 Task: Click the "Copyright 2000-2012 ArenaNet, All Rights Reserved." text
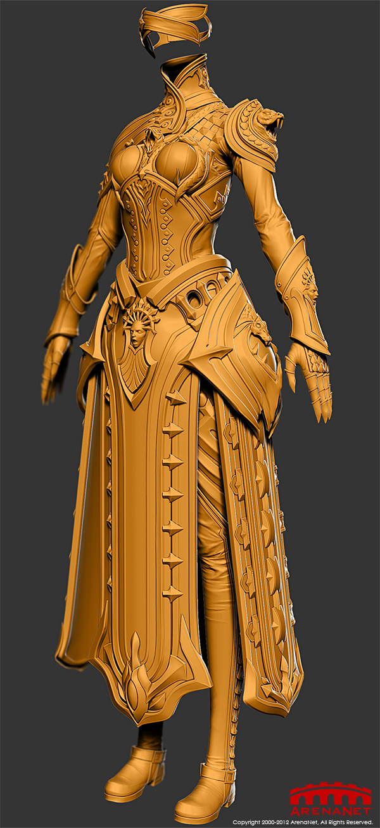point(303,822)
